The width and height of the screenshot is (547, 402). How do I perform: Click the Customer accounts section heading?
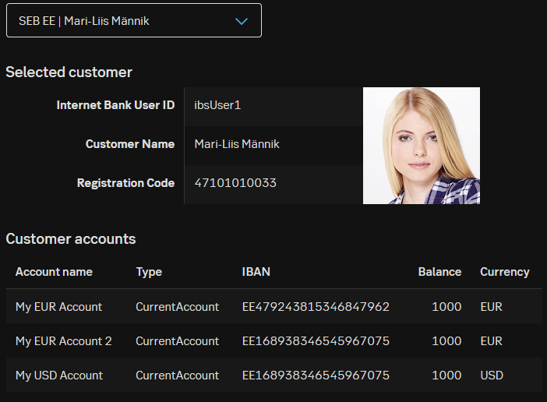tap(71, 239)
